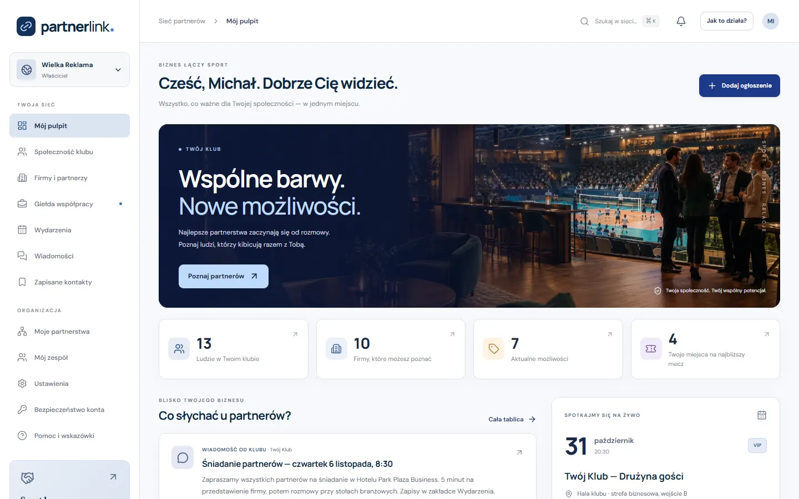
Task: Click breadcrumb chevron after Sieć partnerów
Action: (x=216, y=21)
